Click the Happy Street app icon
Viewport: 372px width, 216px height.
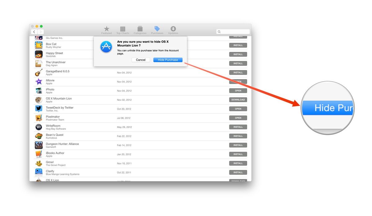[39, 54]
